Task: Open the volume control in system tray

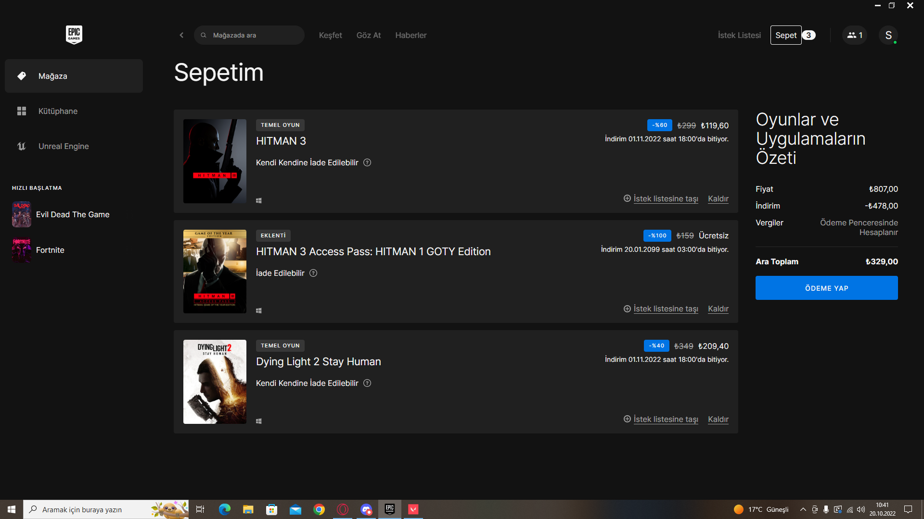Action: point(861,509)
